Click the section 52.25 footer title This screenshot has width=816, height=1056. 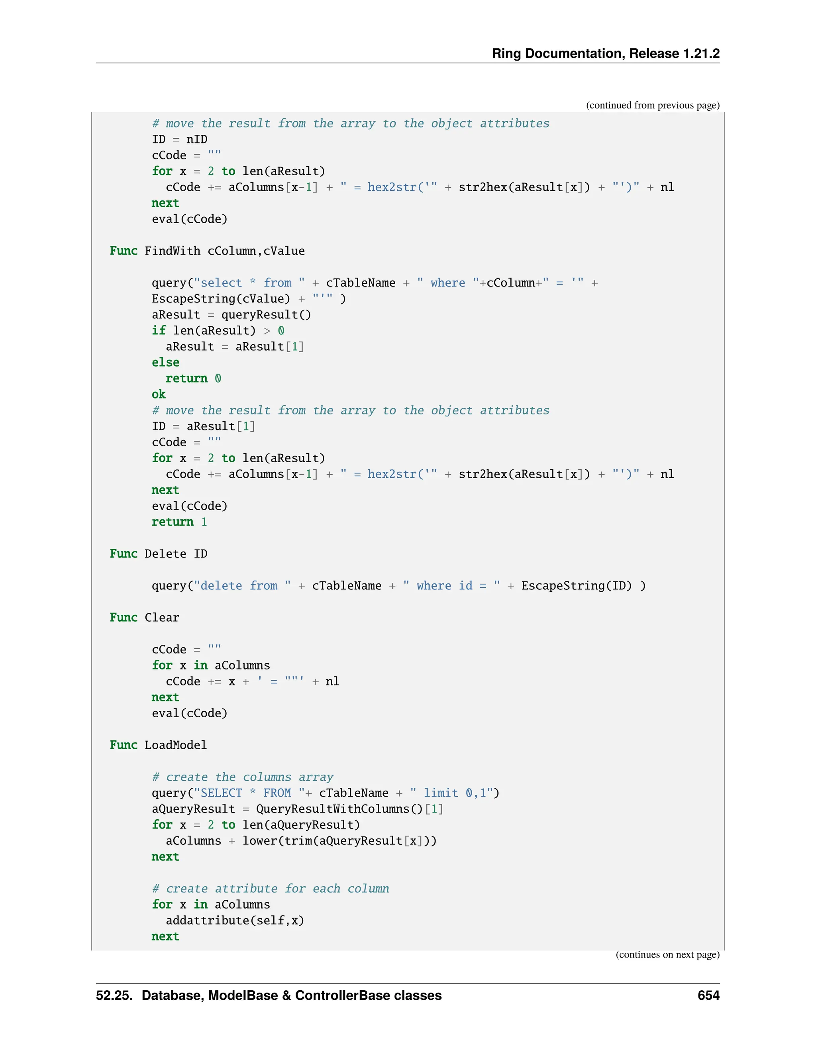269,995
